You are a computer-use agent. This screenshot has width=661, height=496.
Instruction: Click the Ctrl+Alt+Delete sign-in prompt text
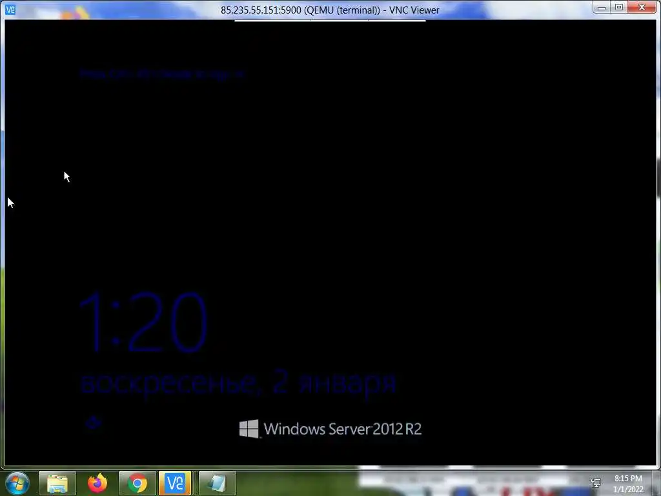coord(162,74)
